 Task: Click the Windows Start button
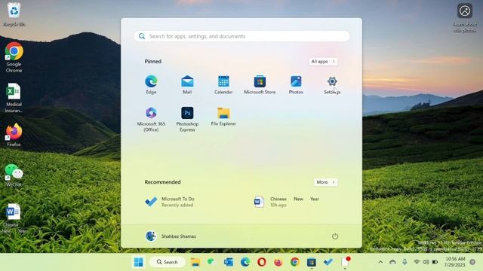(139, 262)
